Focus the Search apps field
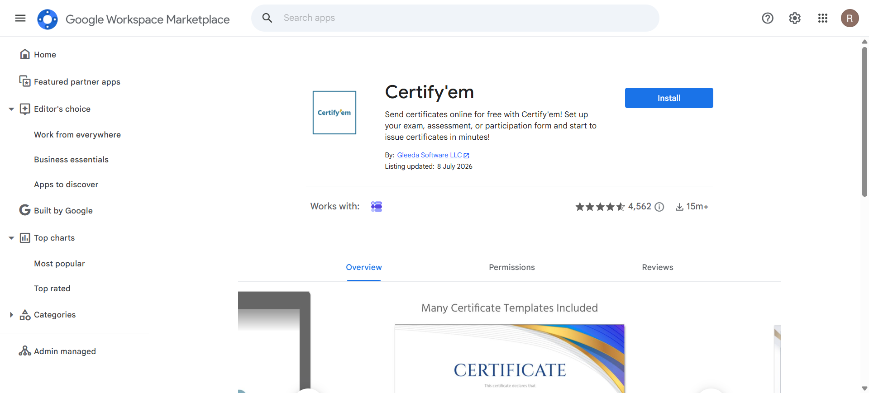This screenshot has width=869, height=393. point(455,18)
